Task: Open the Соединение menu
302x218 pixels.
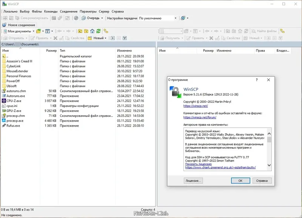Action: [69, 12]
